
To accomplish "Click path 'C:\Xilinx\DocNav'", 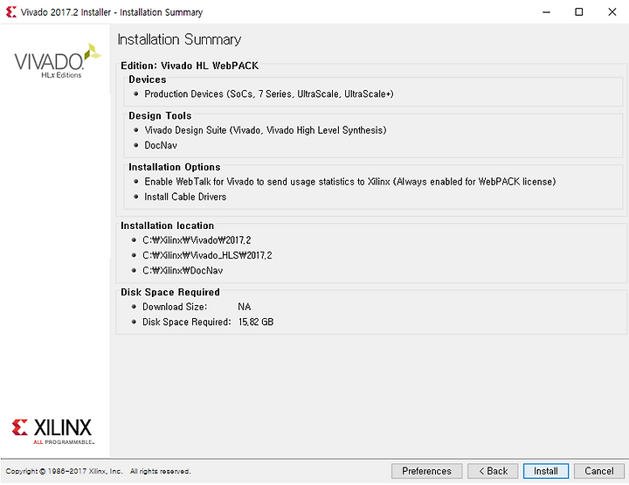I will pos(183,270).
